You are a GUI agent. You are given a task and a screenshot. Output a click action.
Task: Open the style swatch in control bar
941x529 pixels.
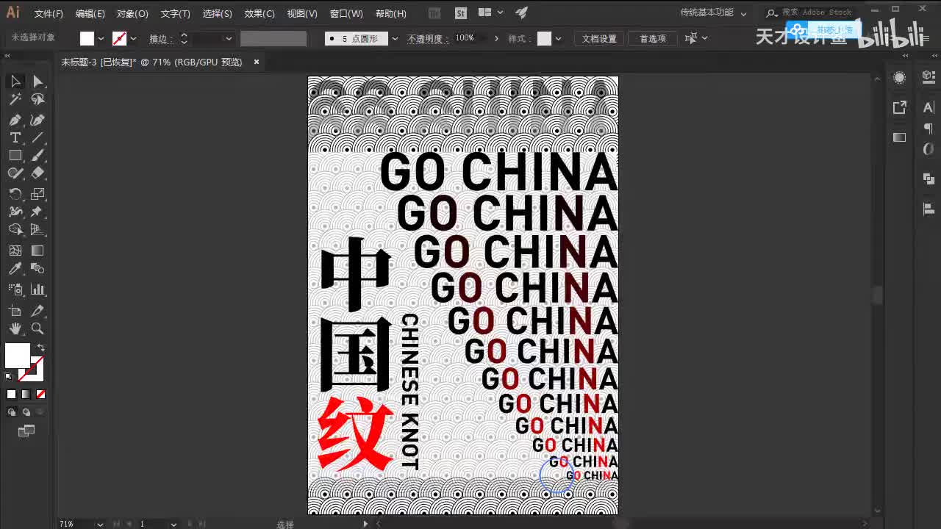(544, 38)
